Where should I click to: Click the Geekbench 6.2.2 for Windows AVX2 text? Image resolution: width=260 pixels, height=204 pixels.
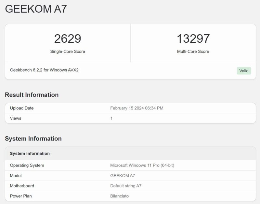pos(44,70)
